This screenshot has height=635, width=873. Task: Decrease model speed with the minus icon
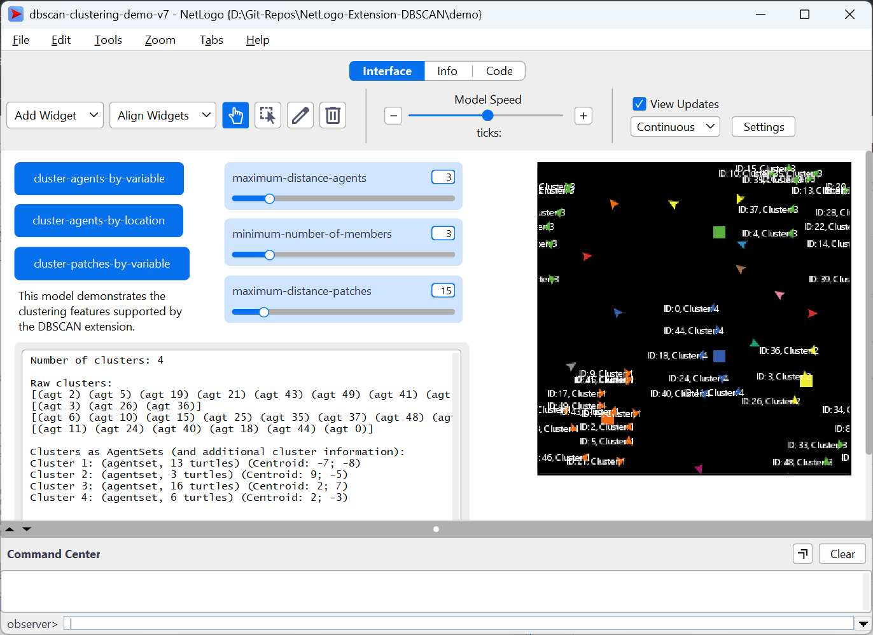393,116
